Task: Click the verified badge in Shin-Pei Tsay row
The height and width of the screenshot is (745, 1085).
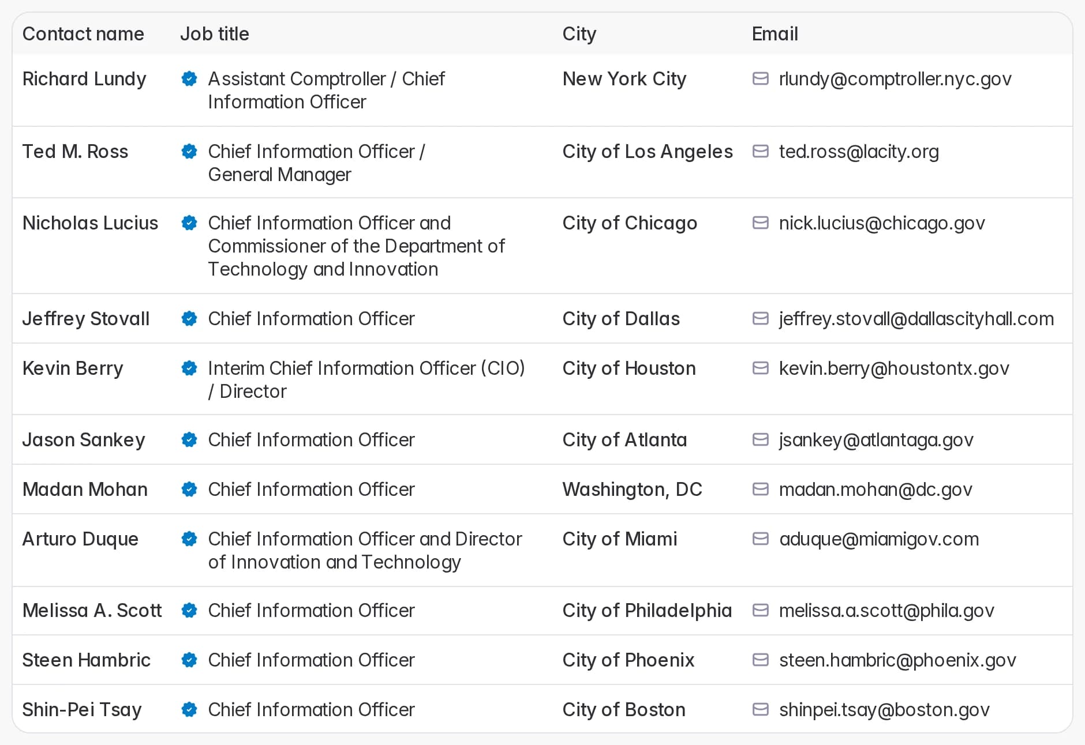Action: [189, 709]
